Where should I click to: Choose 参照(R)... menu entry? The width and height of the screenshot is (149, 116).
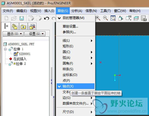pyautogui.click(x=76, y=32)
